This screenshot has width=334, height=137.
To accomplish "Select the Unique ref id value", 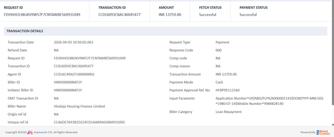I will (x=89, y=122).
